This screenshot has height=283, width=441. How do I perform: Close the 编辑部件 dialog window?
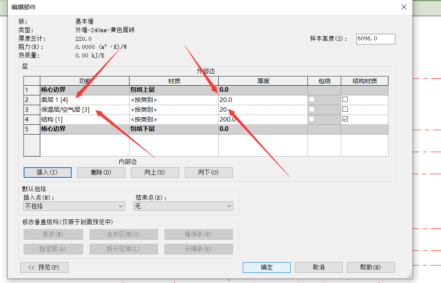click(404, 7)
